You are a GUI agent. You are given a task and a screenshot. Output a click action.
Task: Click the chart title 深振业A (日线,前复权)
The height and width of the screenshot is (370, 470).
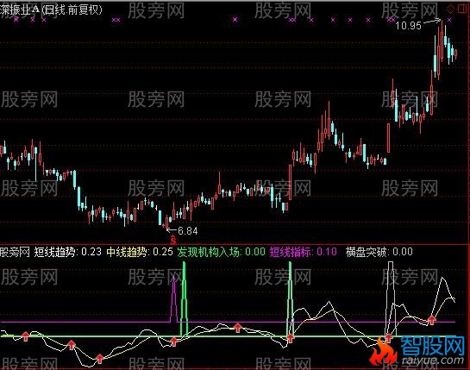pos(51,9)
